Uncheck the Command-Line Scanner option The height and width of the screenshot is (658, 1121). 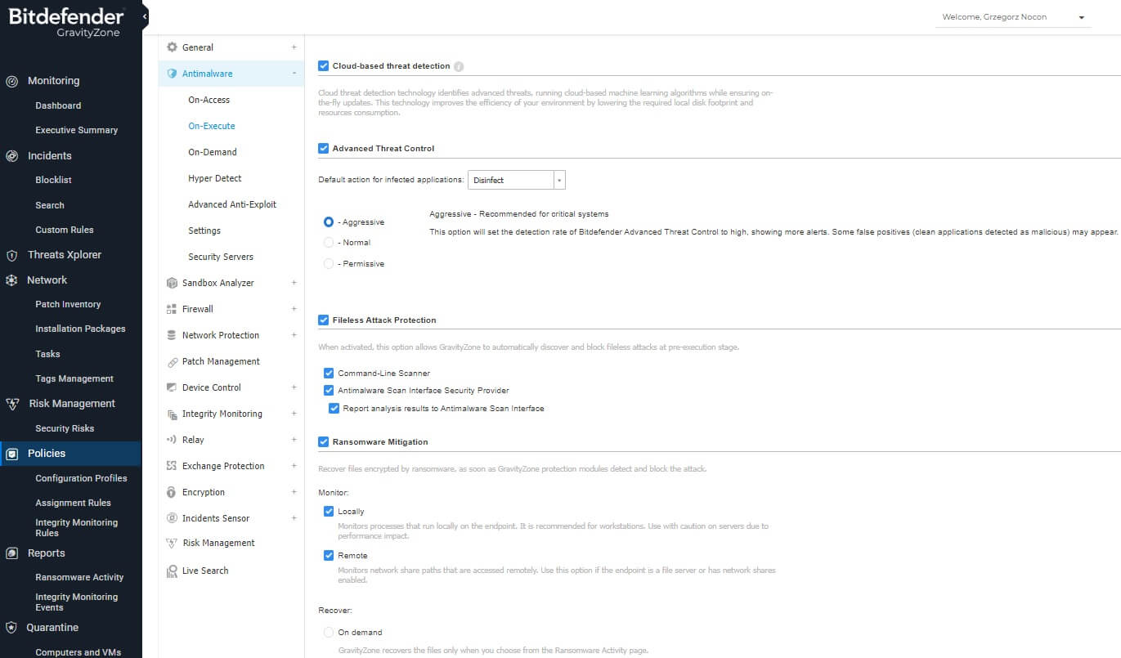(329, 373)
